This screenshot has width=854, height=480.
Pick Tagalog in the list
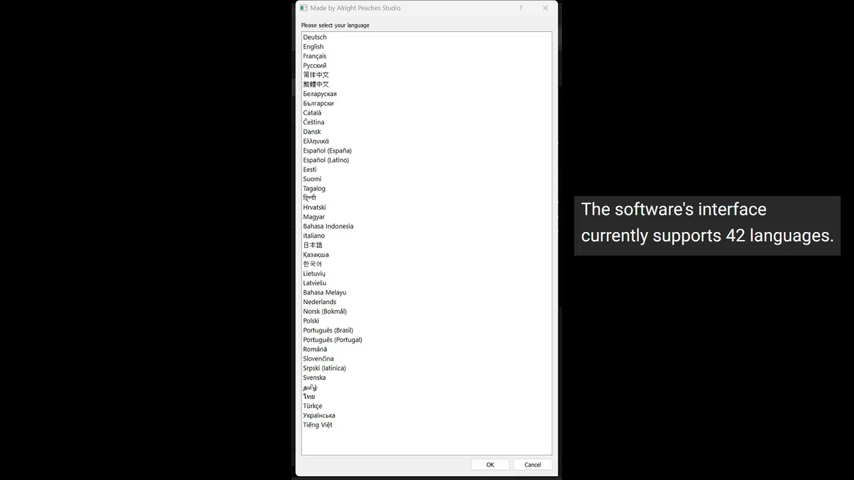[314, 188]
